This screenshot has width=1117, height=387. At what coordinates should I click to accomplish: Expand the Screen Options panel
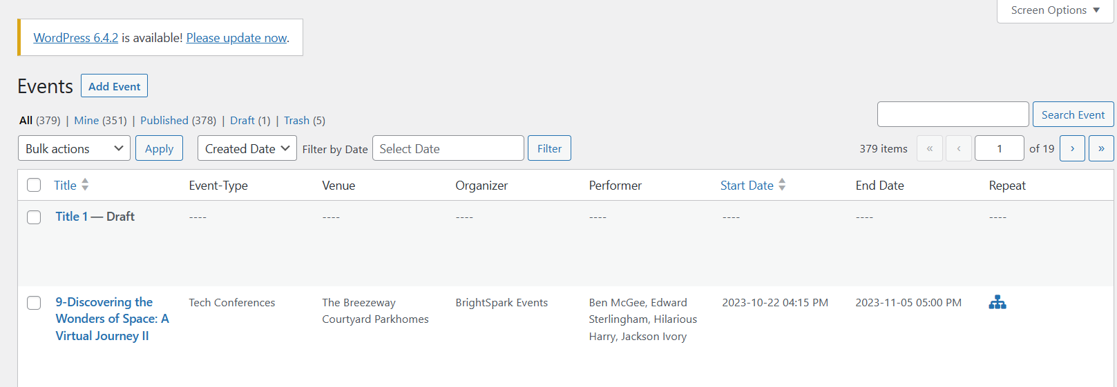[x=1054, y=10]
